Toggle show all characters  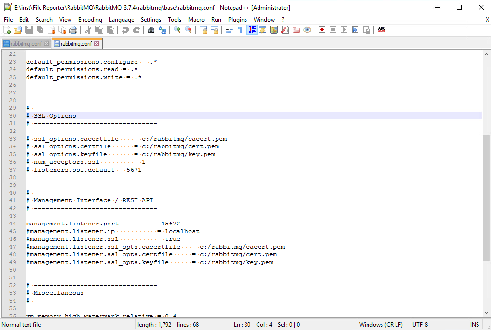[x=239, y=29]
